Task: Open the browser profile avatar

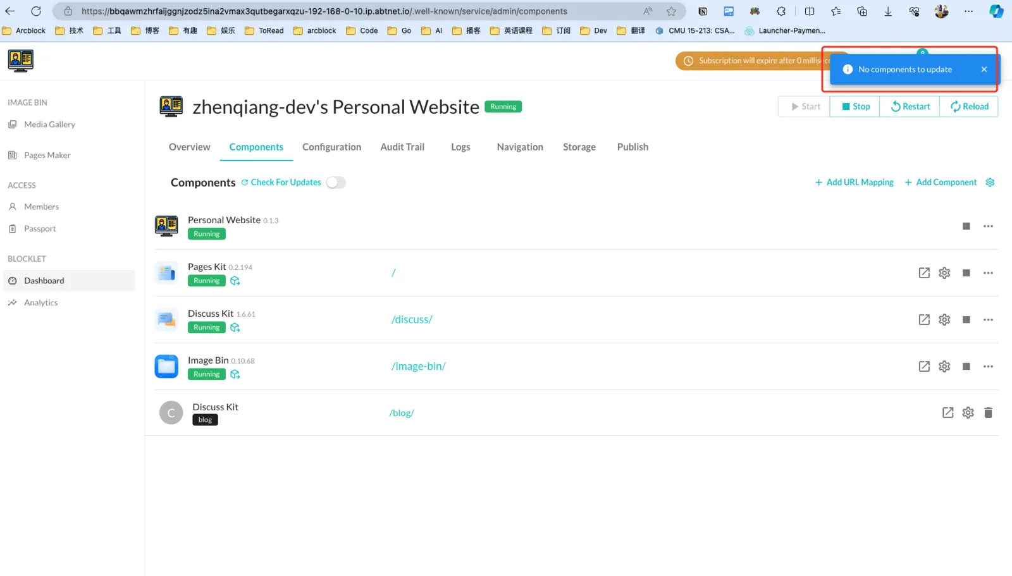Action: 941,11
